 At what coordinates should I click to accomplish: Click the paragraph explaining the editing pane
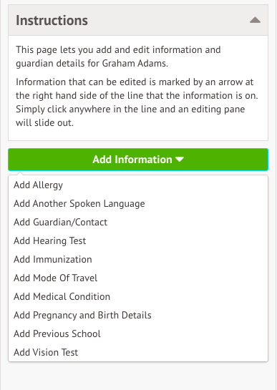137,102
